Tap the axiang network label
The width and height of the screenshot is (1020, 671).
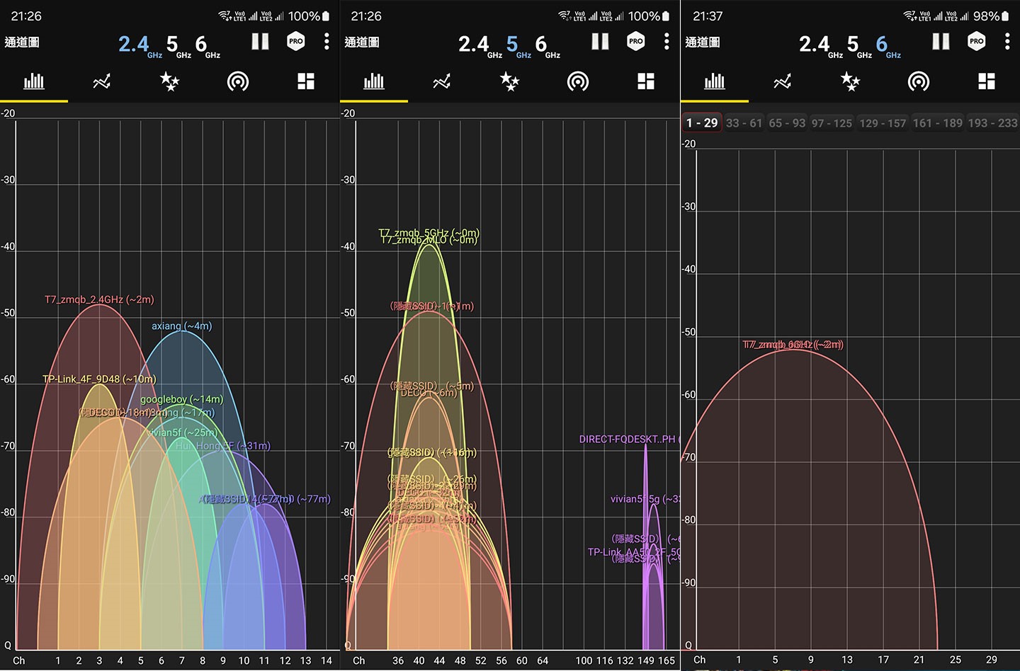(x=181, y=326)
